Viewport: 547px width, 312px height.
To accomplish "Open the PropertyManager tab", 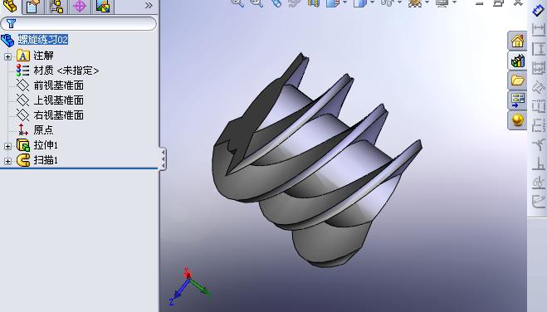I will tap(32, 7).
